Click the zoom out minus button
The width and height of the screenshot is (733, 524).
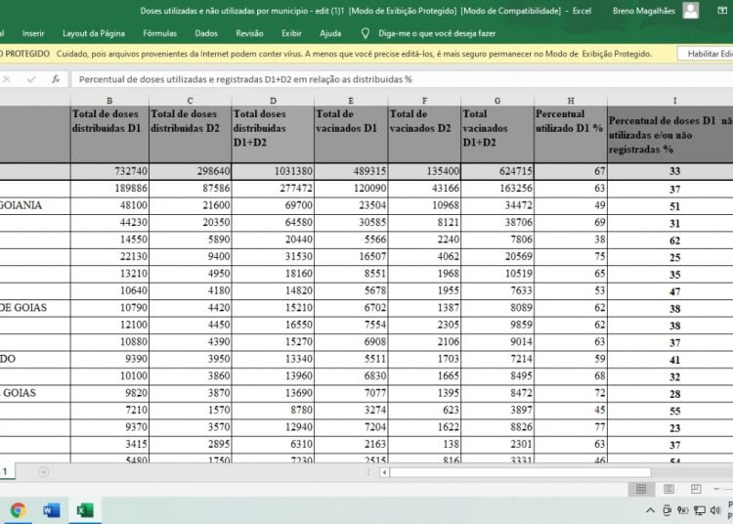pos(716,489)
